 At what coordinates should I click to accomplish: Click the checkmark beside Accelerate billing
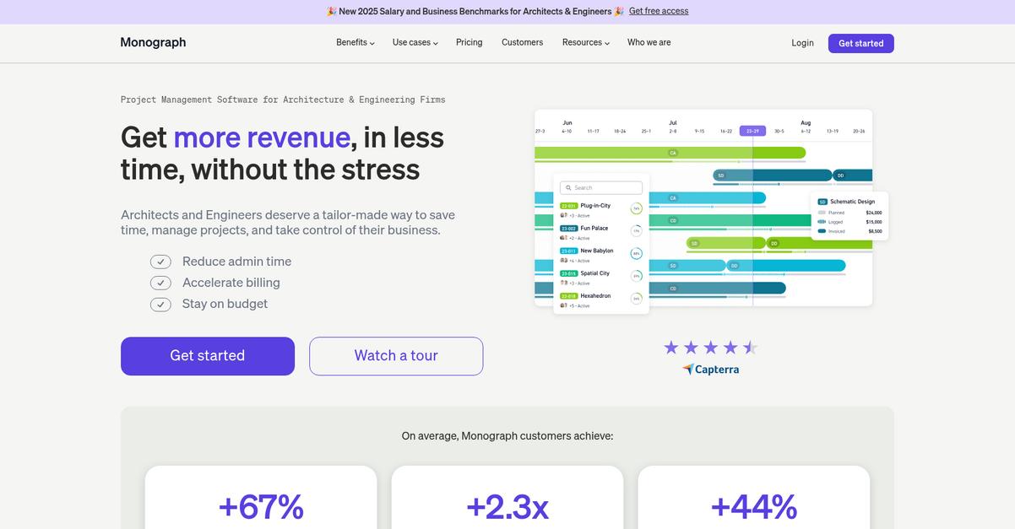[160, 283]
